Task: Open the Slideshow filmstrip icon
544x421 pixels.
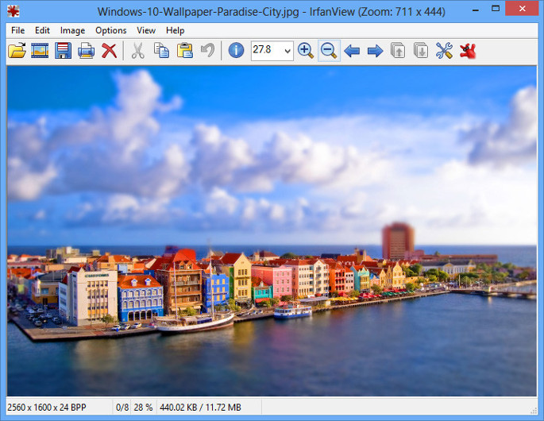Action: tap(40, 51)
